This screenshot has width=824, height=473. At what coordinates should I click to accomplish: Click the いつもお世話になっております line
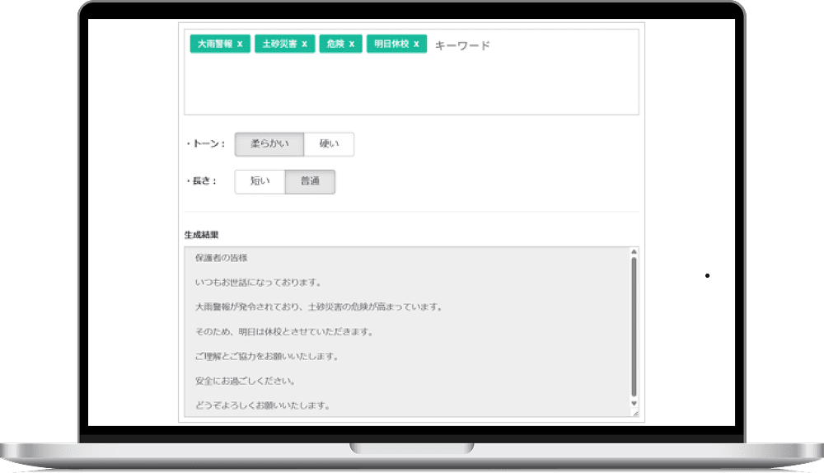258,283
